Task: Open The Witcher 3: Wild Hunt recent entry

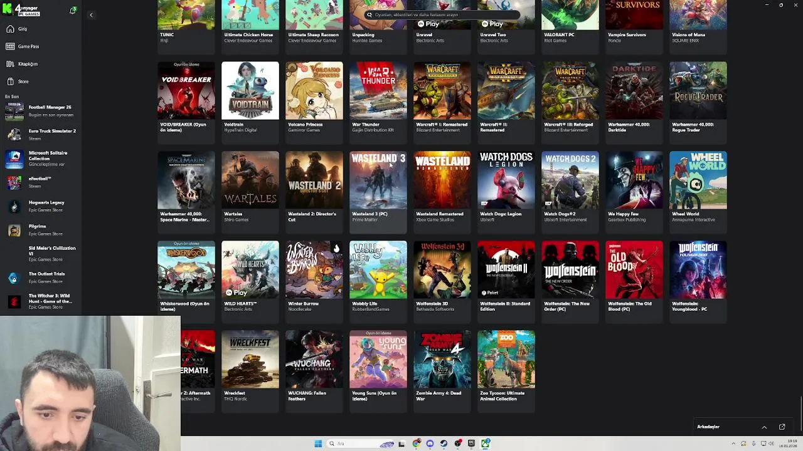Action: pos(40,301)
